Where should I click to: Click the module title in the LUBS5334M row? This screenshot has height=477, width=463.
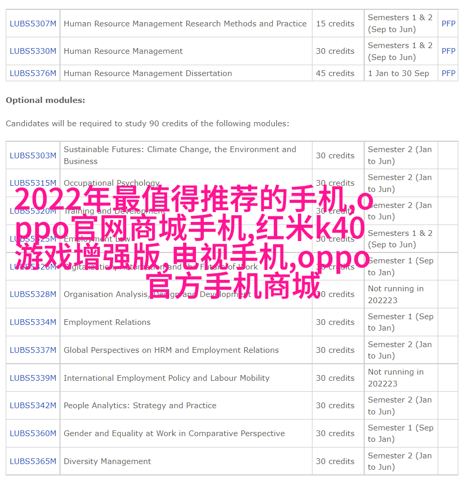click(x=107, y=322)
